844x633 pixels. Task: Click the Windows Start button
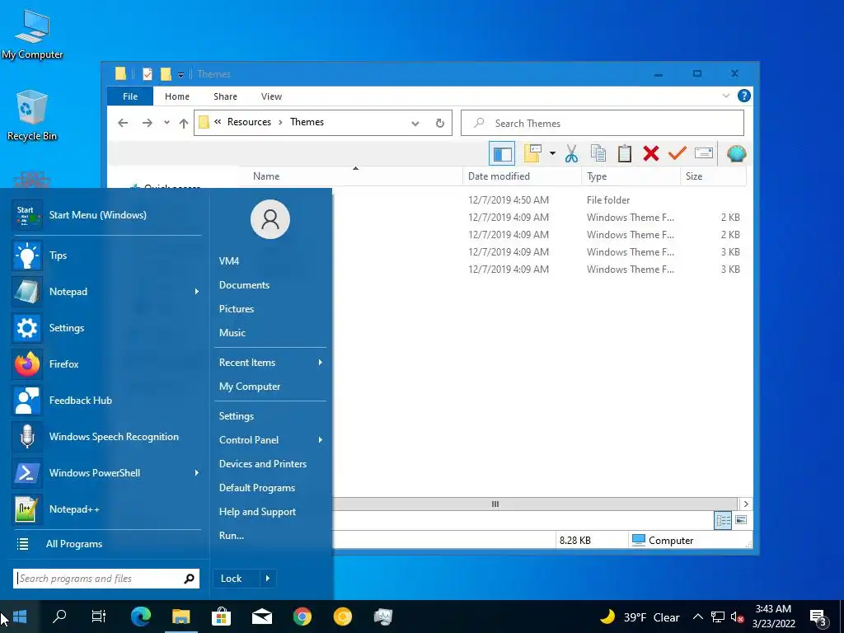pos(20,617)
